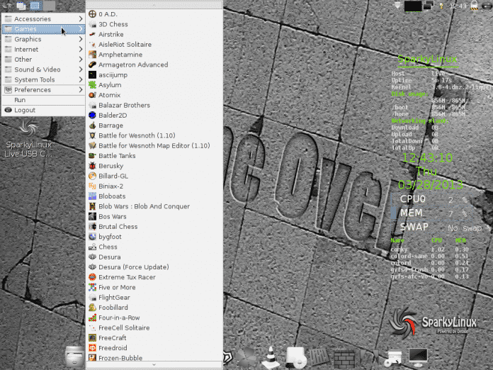Image resolution: width=493 pixels, height=370 pixels.
Task: Select Run from the main menu
Action: (20, 100)
